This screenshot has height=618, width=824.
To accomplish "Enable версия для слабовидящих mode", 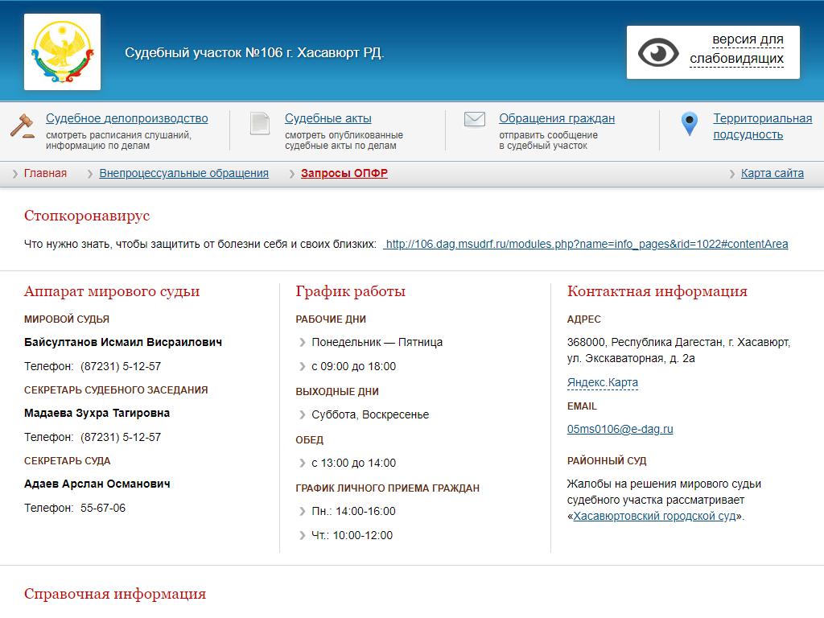I will [x=735, y=49].
